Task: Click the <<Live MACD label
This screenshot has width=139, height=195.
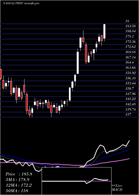Action: [117, 188]
